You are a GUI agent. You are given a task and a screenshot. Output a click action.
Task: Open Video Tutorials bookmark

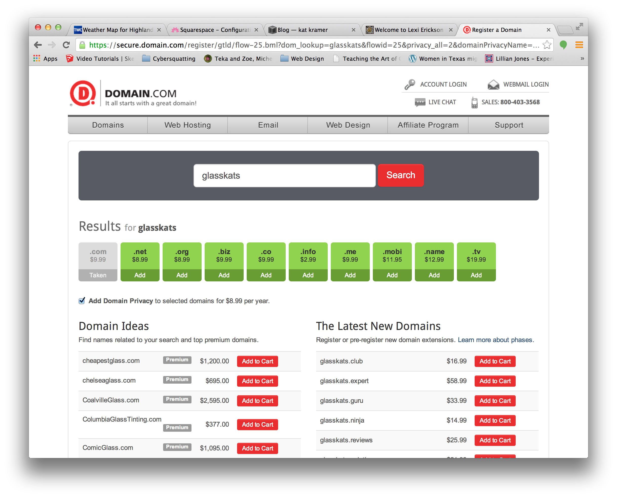[x=100, y=58]
